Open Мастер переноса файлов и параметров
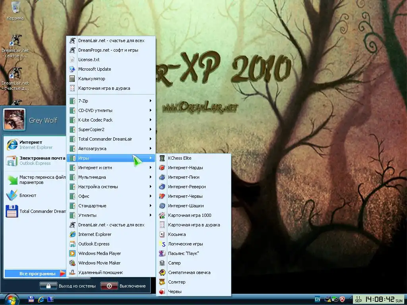Image resolution: width=407 pixels, height=305 pixels. (35, 180)
